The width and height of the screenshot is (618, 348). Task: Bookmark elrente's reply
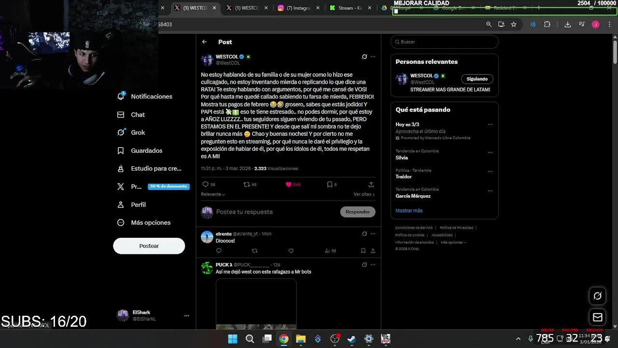click(x=363, y=251)
